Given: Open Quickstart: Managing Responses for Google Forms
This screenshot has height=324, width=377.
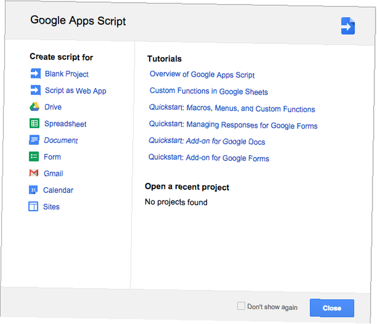Looking at the screenshot, I should point(233,125).
